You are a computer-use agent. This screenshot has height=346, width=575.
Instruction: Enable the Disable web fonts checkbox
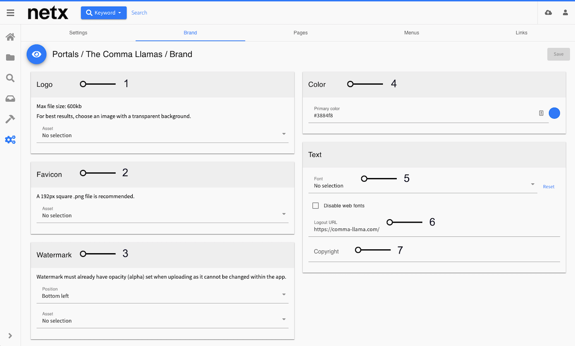(315, 206)
